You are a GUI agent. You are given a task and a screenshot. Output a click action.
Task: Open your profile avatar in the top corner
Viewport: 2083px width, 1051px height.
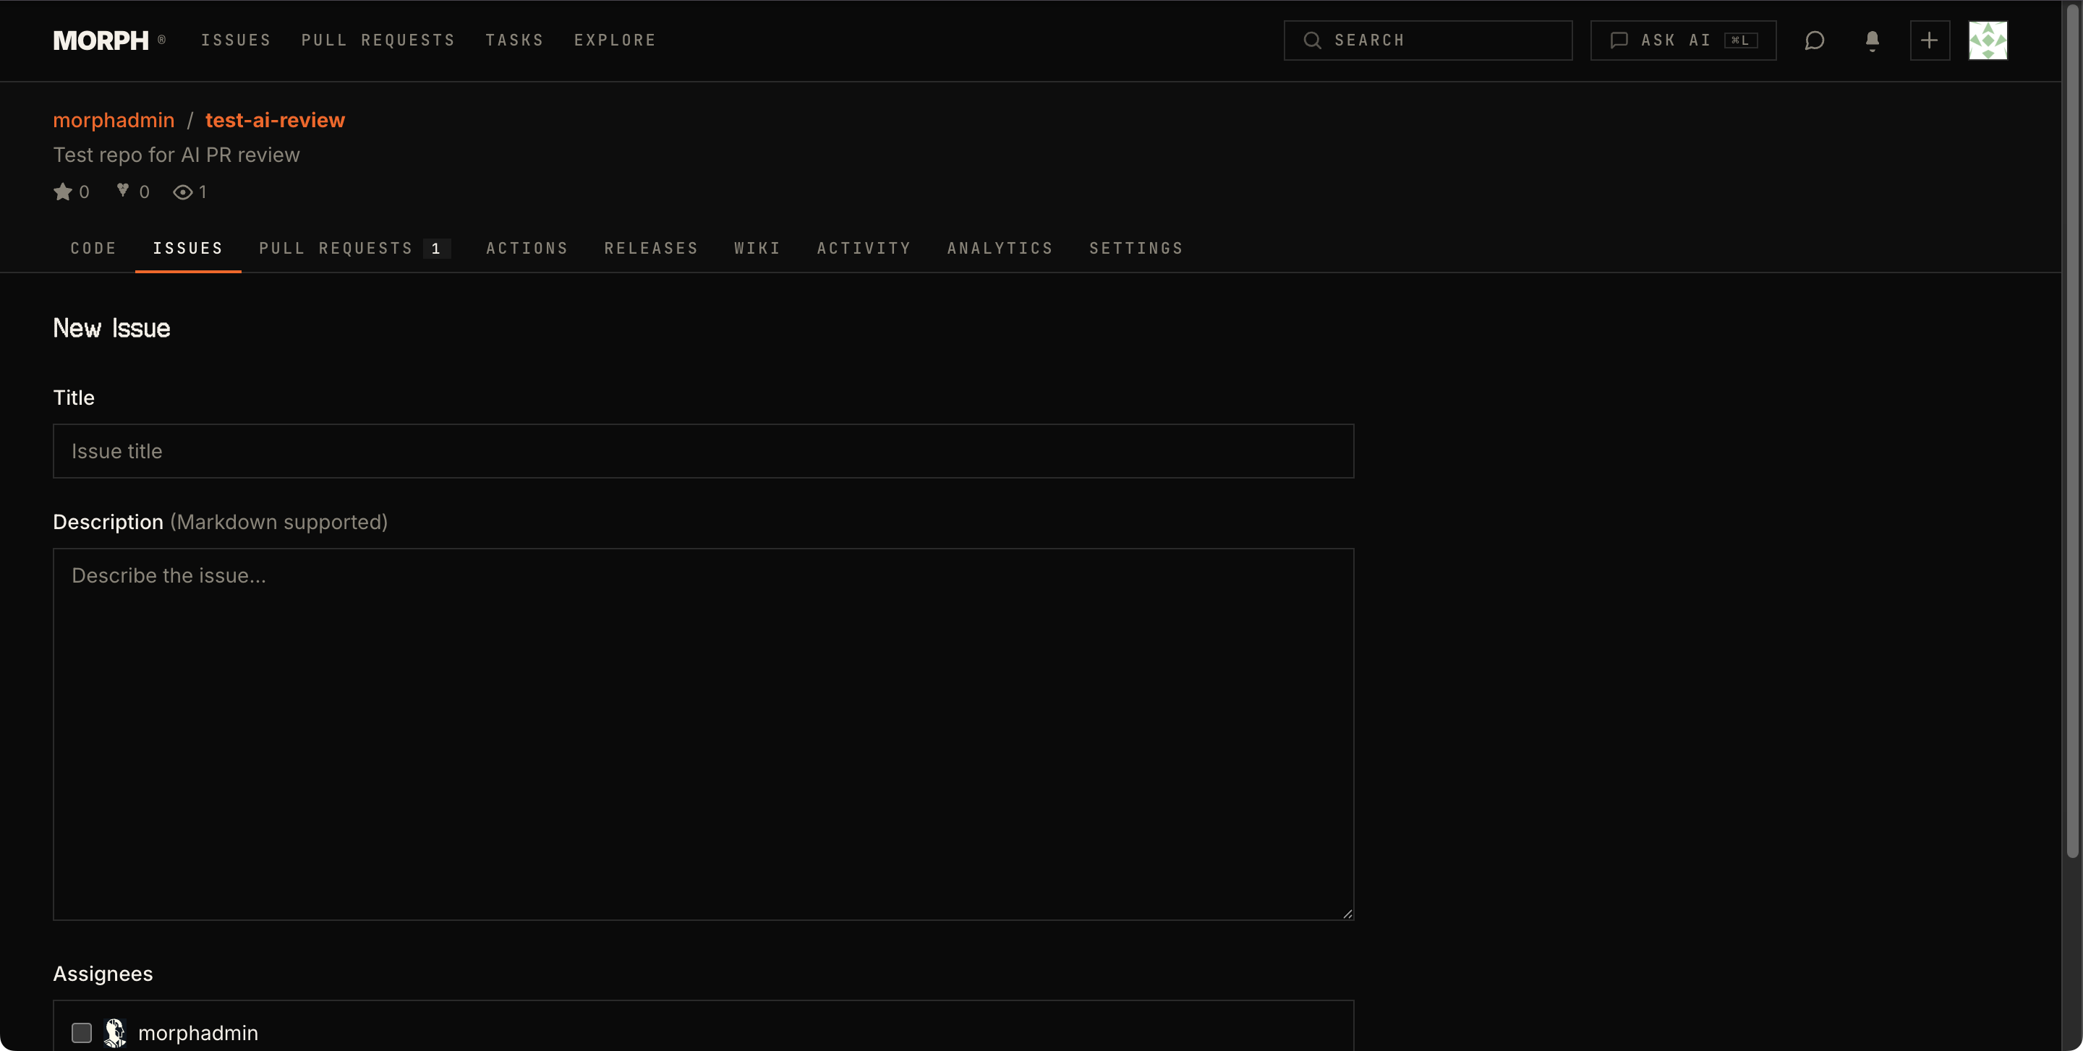[1988, 40]
